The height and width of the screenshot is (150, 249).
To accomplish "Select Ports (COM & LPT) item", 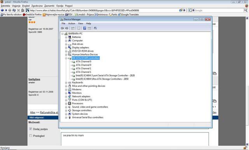I will point(82,100).
